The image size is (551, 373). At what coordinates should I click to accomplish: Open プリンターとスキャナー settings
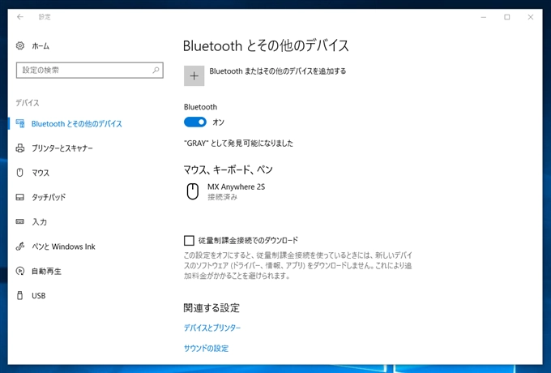pos(62,148)
